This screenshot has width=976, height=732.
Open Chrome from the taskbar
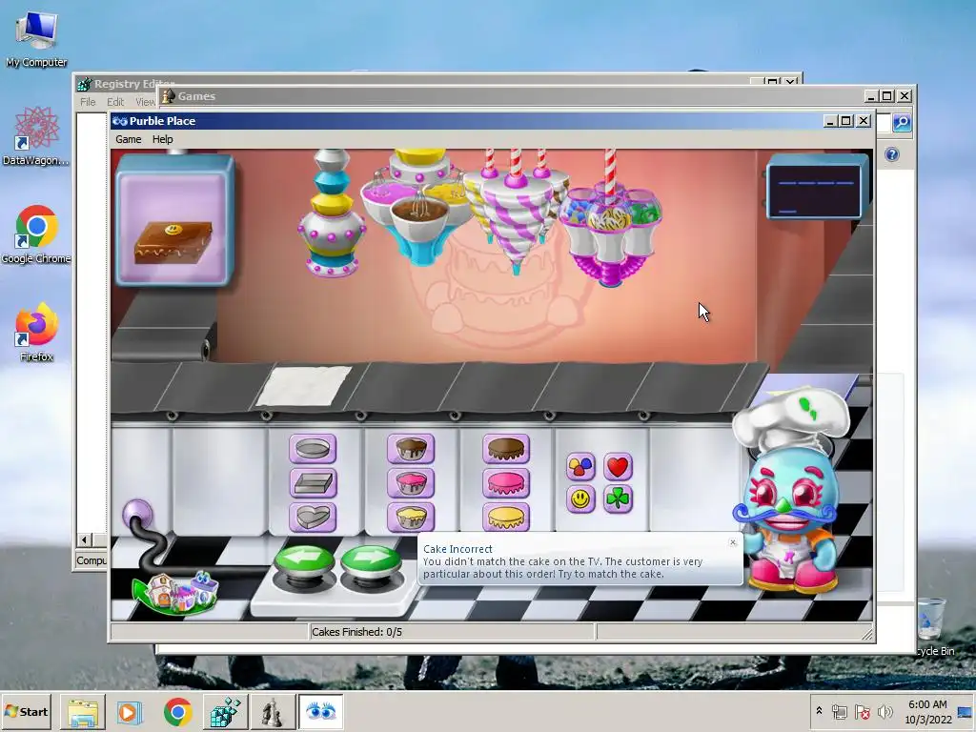178,711
